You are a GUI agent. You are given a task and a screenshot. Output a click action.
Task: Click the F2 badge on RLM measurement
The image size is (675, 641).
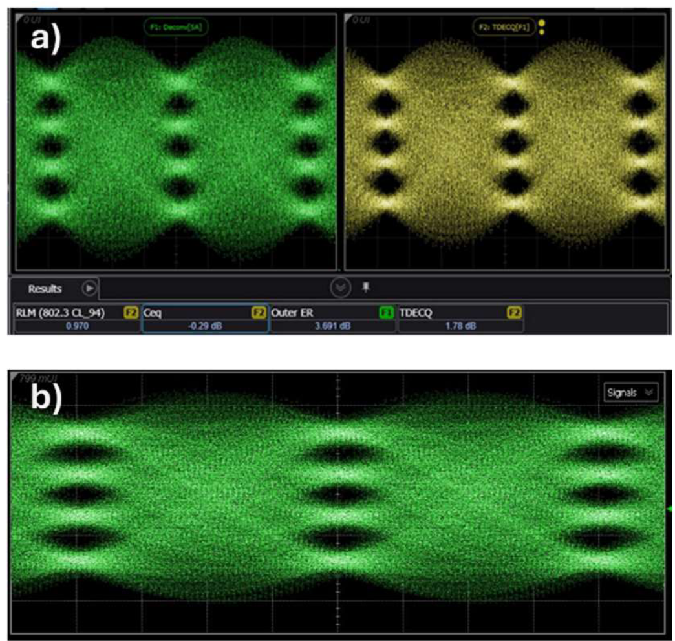coord(131,312)
